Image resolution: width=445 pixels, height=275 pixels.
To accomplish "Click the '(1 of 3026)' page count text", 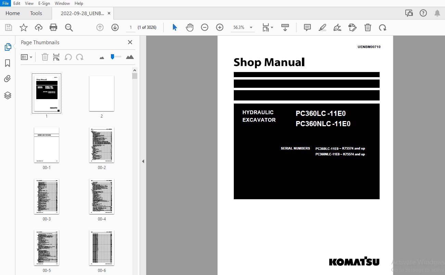I will pyautogui.click(x=147, y=27).
